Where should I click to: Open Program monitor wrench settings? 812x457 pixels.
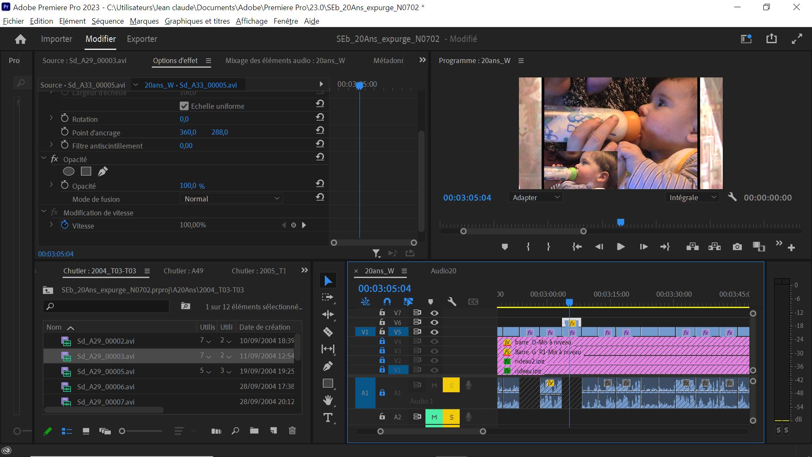pyautogui.click(x=732, y=197)
